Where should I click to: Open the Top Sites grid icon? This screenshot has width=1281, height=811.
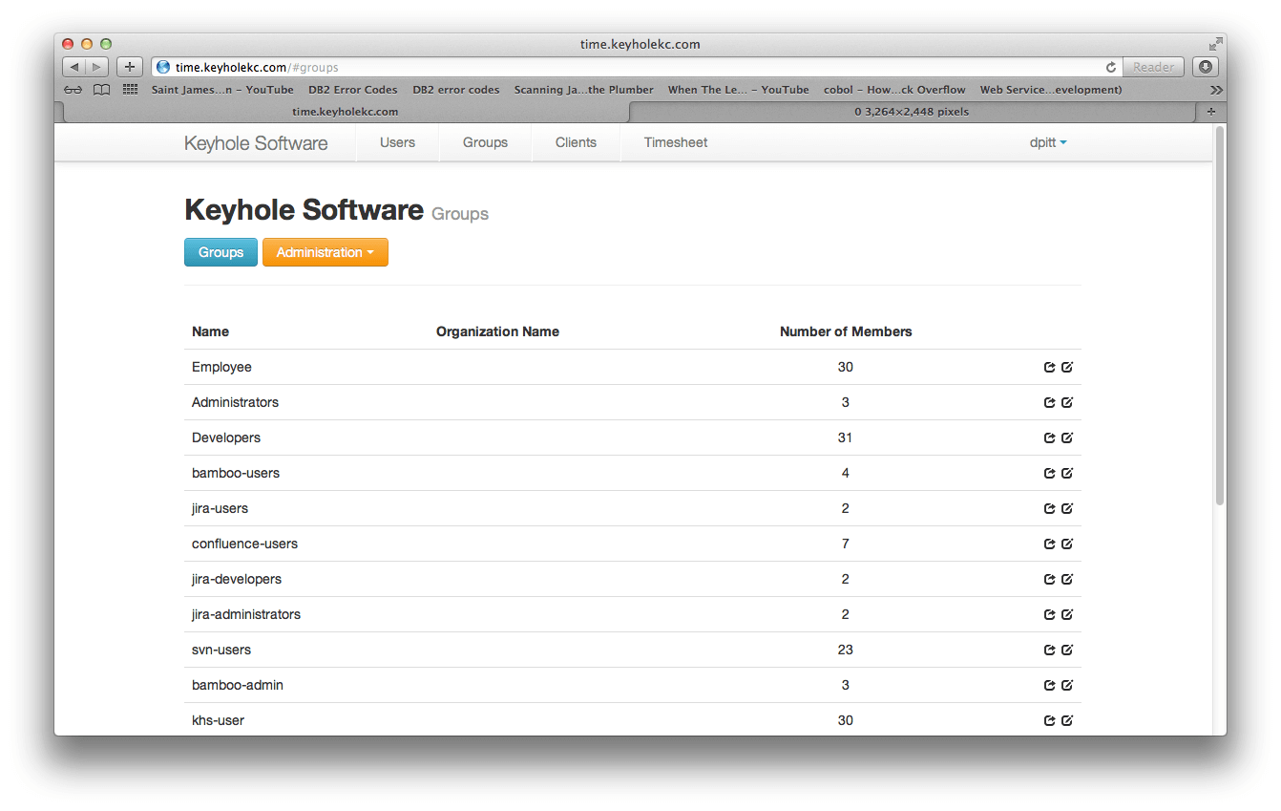[130, 90]
